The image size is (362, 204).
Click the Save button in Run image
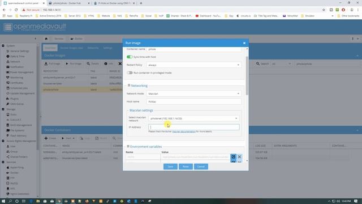pyautogui.click(x=170, y=167)
